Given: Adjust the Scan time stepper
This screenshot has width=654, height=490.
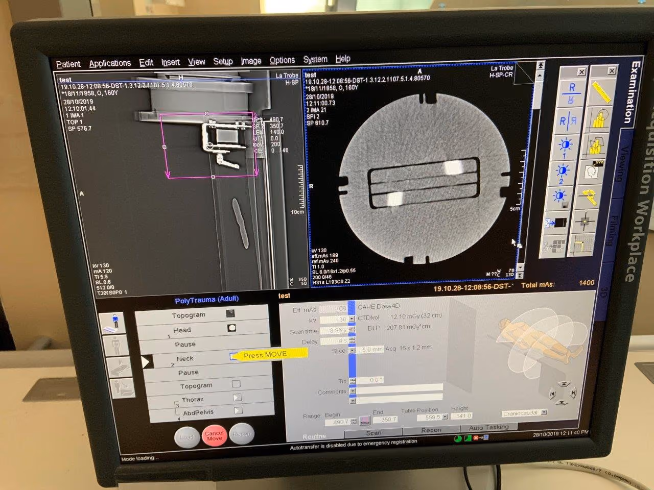Looking at the screenshot, I should 351,330.
